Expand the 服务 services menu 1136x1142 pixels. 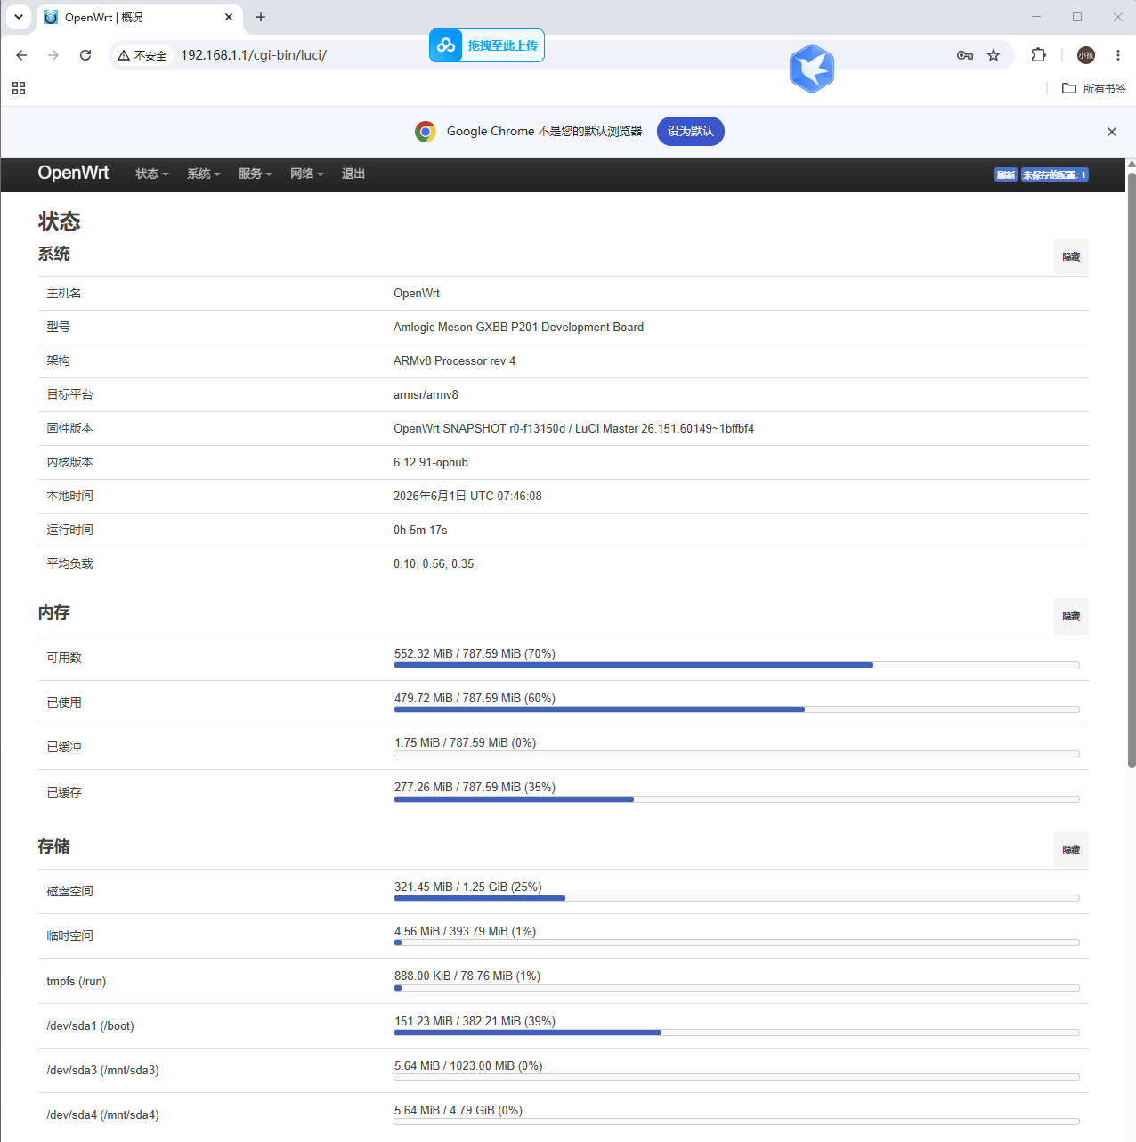256,174
